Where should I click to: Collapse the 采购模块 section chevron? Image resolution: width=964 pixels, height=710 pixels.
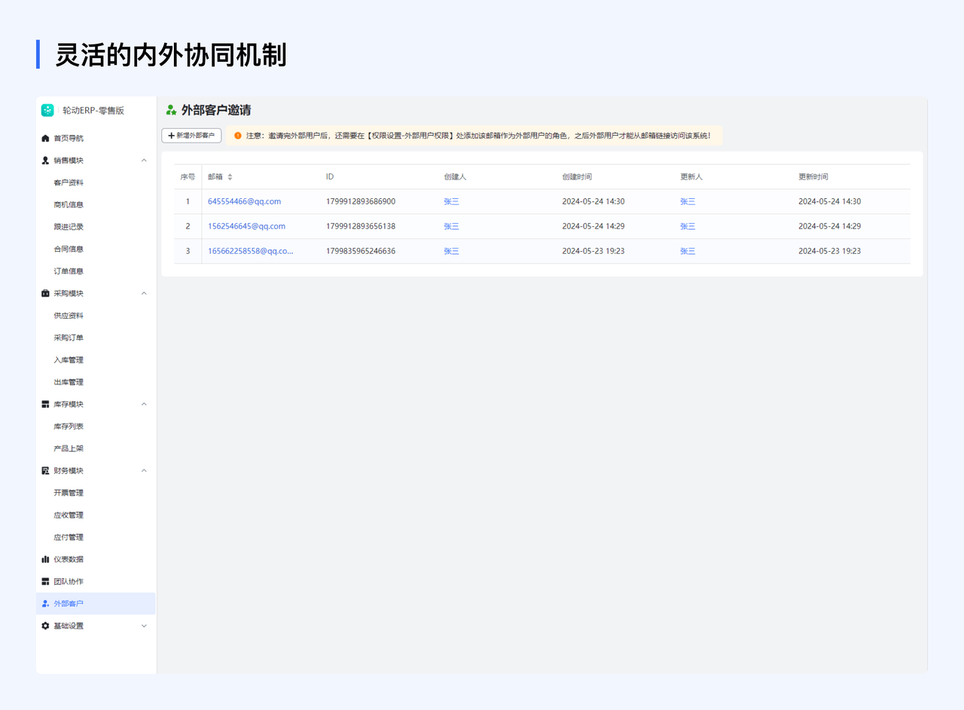[x=144, y=293]
